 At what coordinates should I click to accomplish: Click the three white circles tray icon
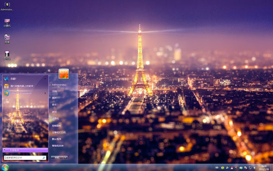click(227, 168)
